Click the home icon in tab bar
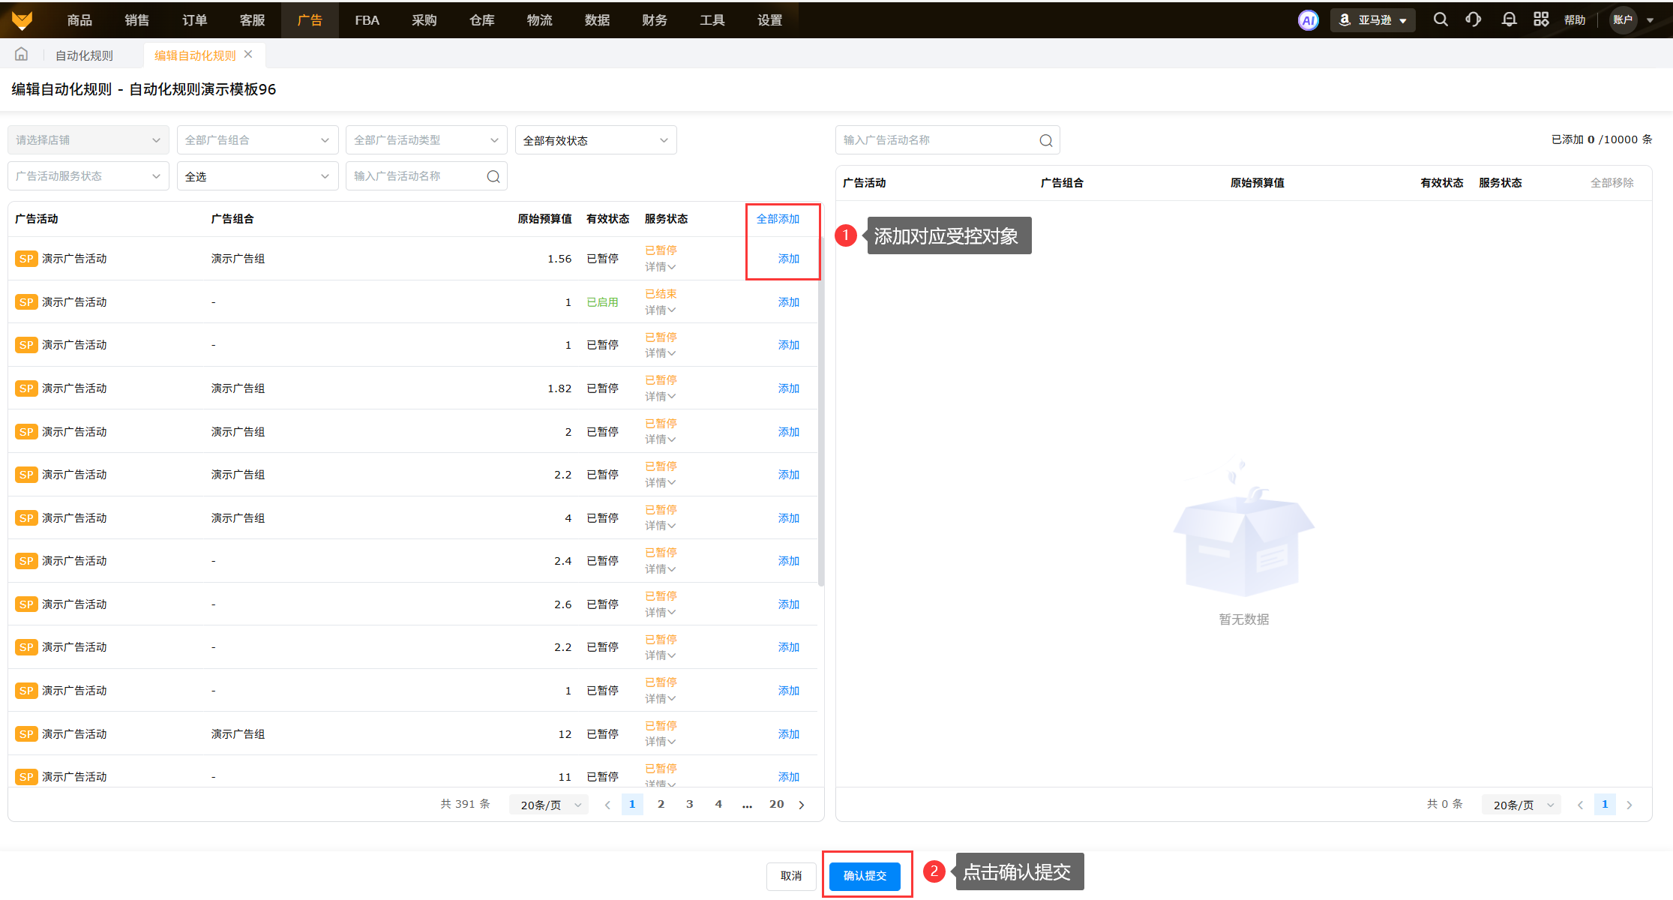1673x900 pixels. [x=22, y=55]
